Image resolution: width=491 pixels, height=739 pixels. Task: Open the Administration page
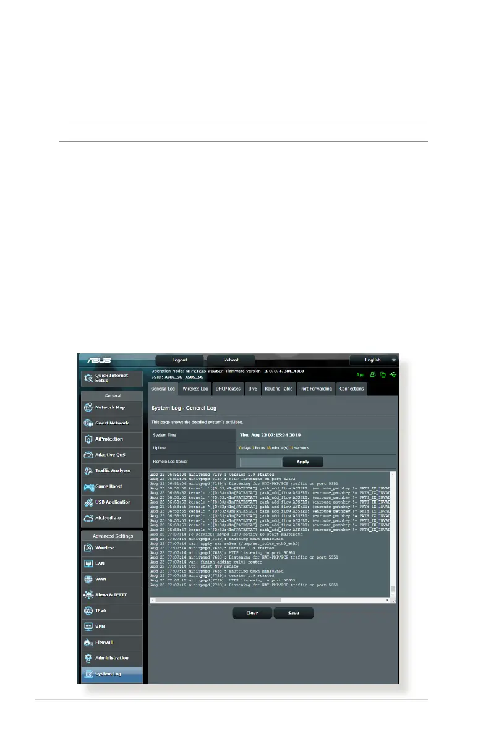coord(112,659)
